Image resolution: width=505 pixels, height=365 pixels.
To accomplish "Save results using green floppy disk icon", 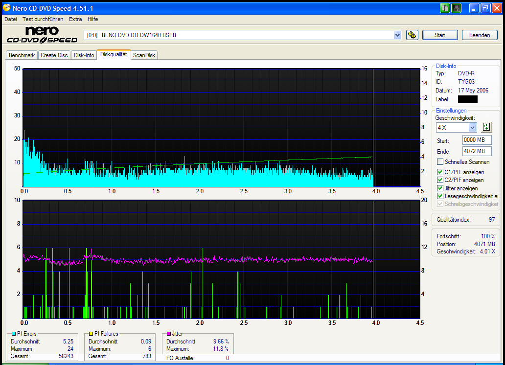I will 457,8.
